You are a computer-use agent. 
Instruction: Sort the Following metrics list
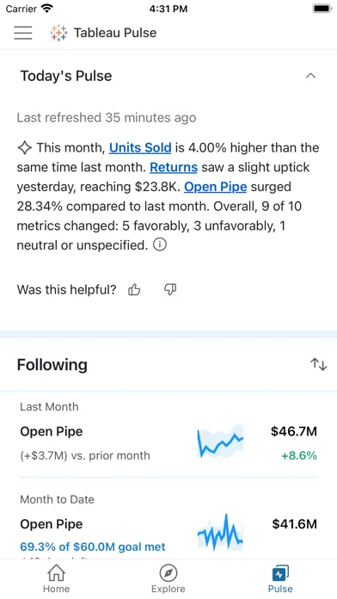pos(318,364)
